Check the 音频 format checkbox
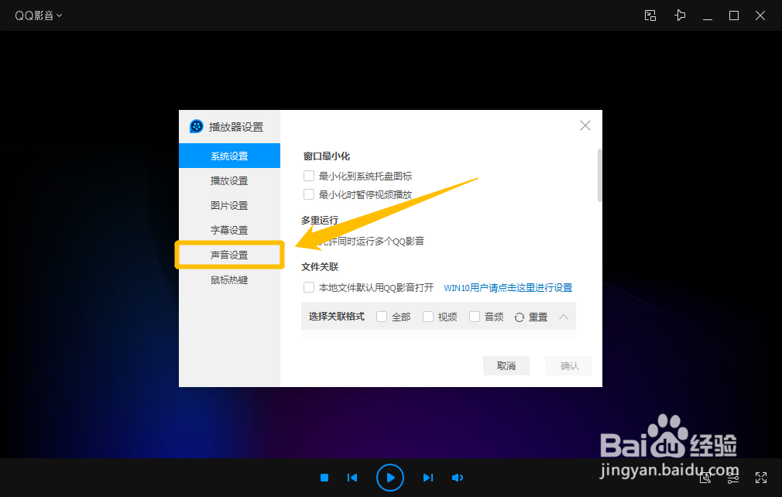 (475, 317)
